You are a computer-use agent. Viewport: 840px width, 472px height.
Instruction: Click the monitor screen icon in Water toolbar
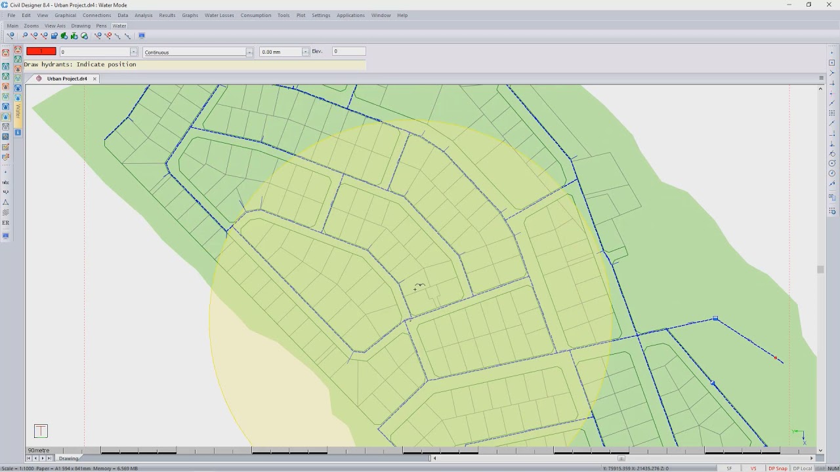point(142,35)
